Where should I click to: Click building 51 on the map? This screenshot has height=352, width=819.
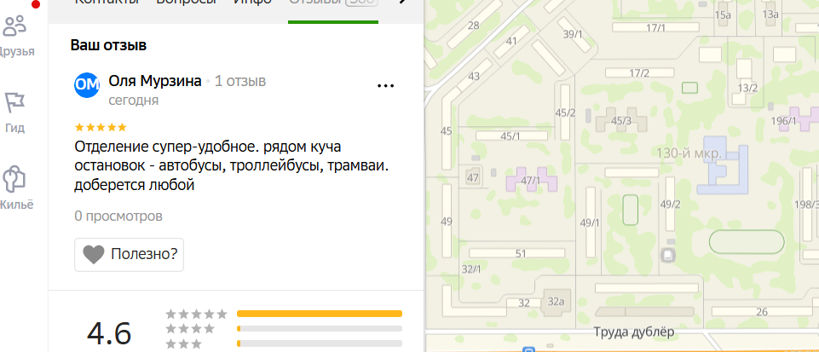517,253
